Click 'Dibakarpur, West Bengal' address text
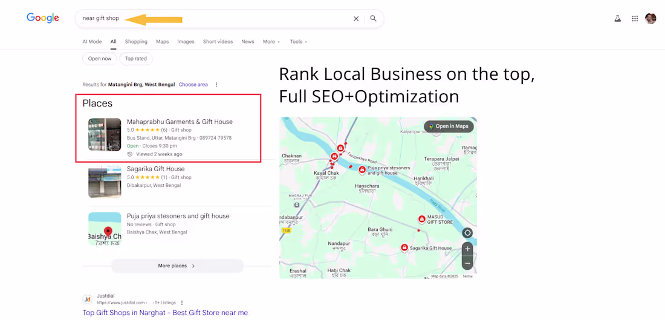Screen dimensions: 665x320 (x=154, y=185)
